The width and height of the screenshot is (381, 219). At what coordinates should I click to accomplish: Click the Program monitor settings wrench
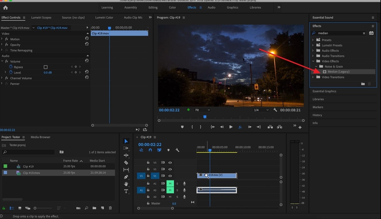[275, 110]
